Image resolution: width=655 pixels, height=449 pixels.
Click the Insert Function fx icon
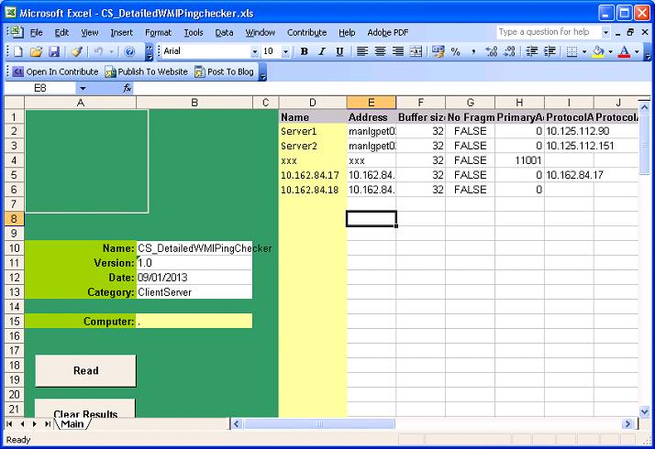[128, 89]
